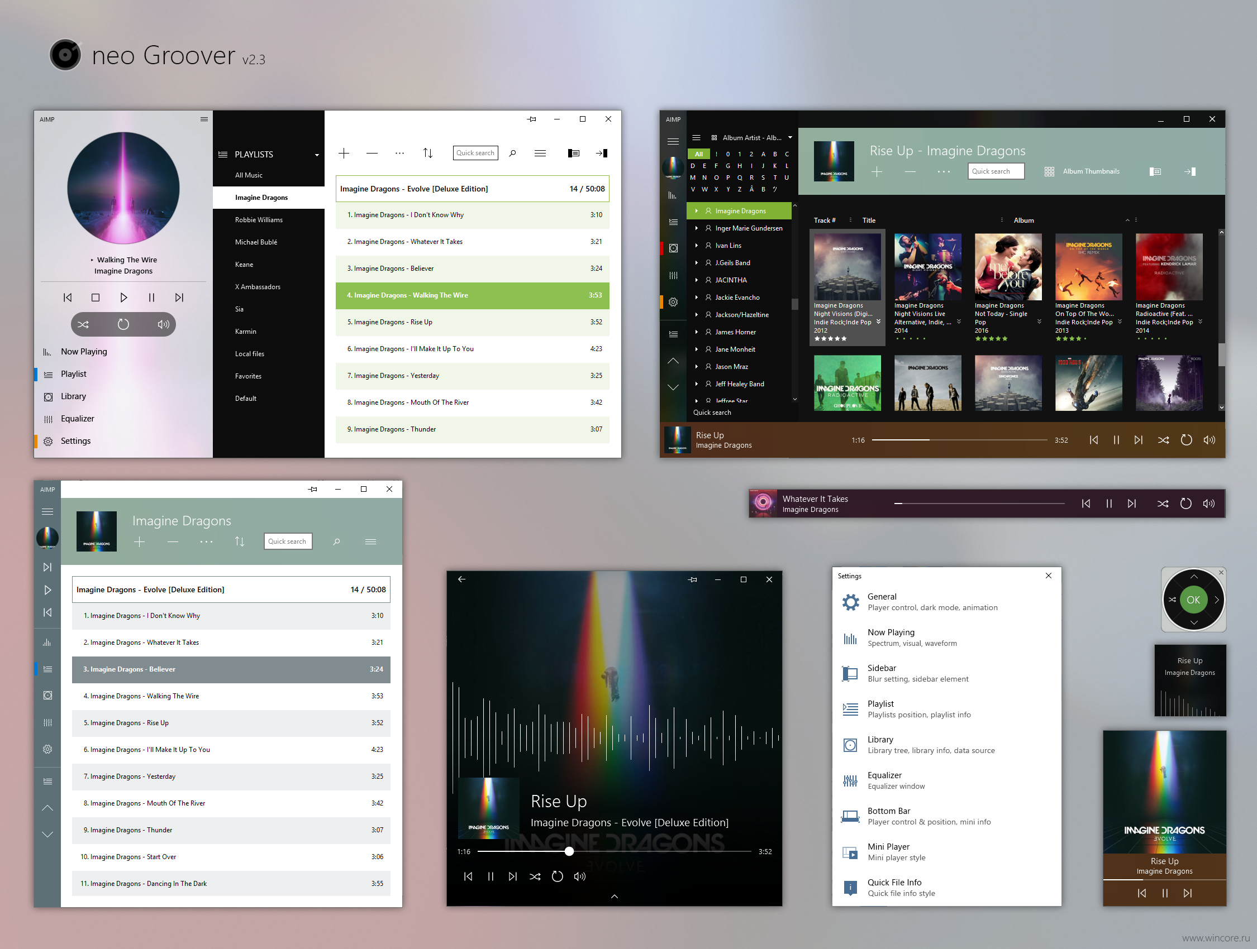
Task: Select track 9 Thunder in top-left playlist
Action: [473, 429]
